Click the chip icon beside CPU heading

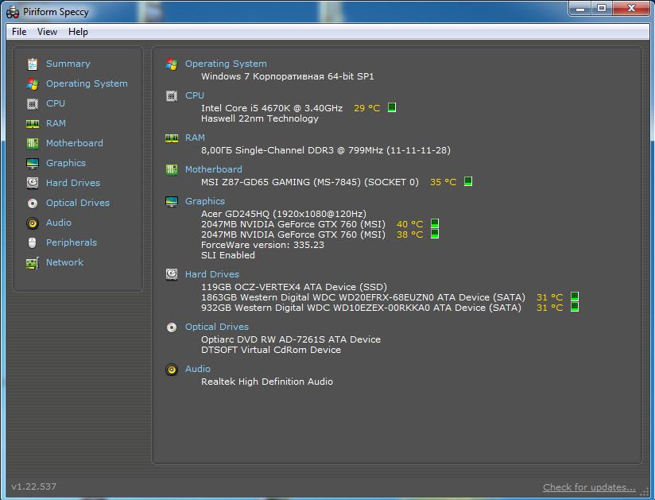click(172, 96)
